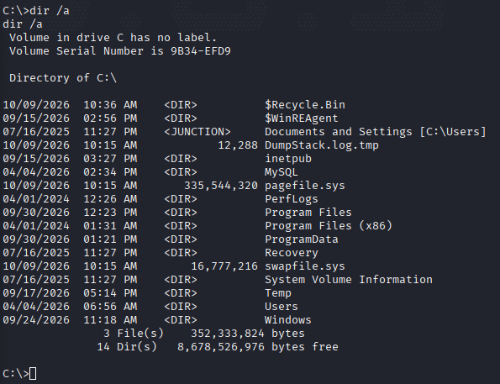Click the time '06:56 AM' on Users row
Viewport: 500px width, 384px height.
point(110,307)
